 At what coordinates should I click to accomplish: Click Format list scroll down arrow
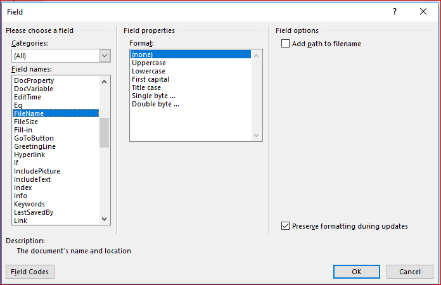256,135
